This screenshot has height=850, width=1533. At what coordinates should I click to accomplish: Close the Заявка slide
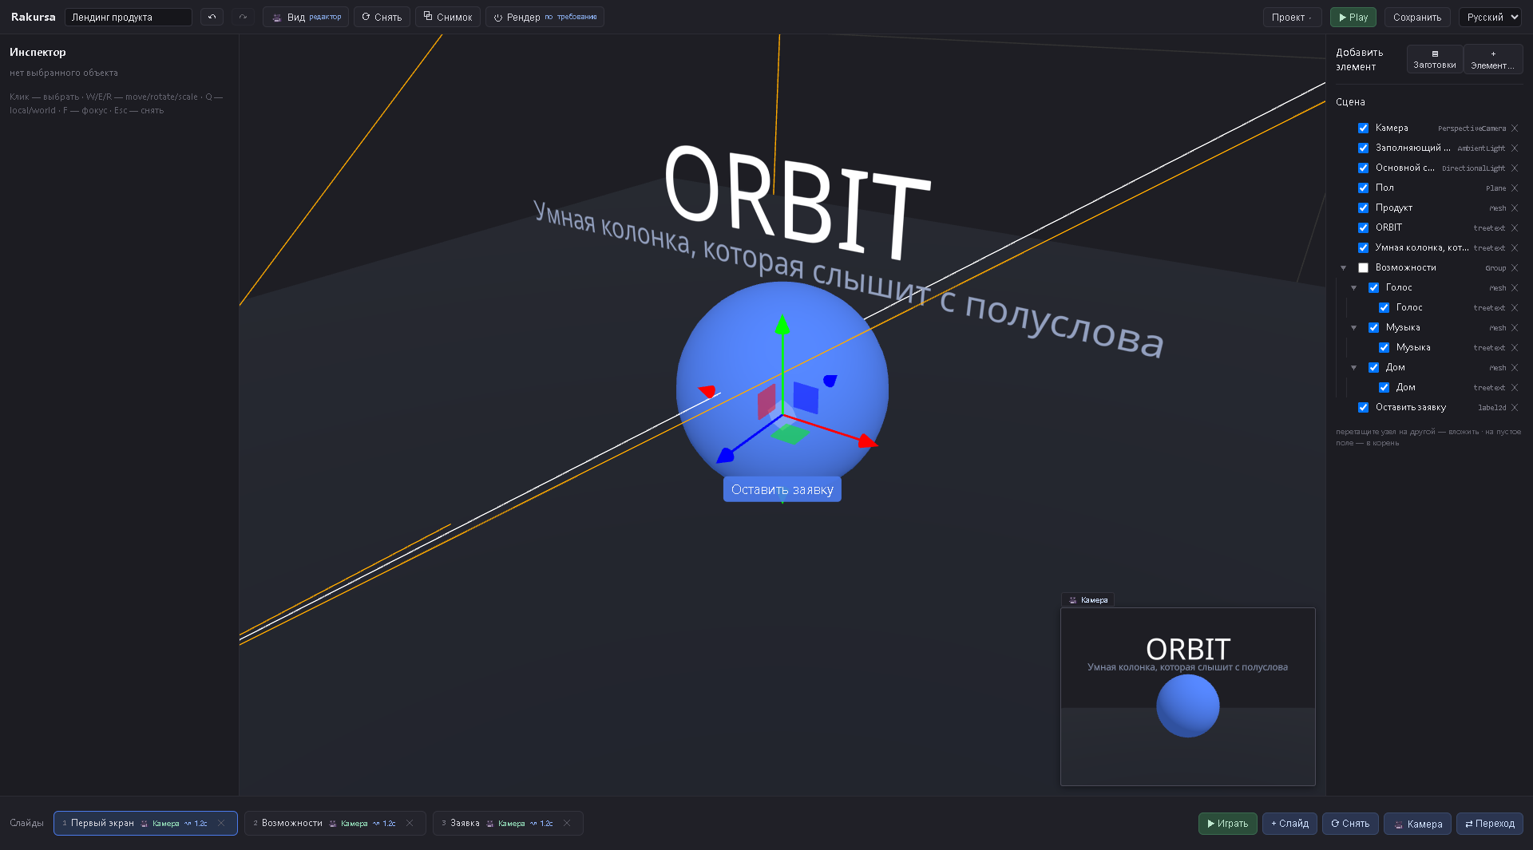click(567, 823)
